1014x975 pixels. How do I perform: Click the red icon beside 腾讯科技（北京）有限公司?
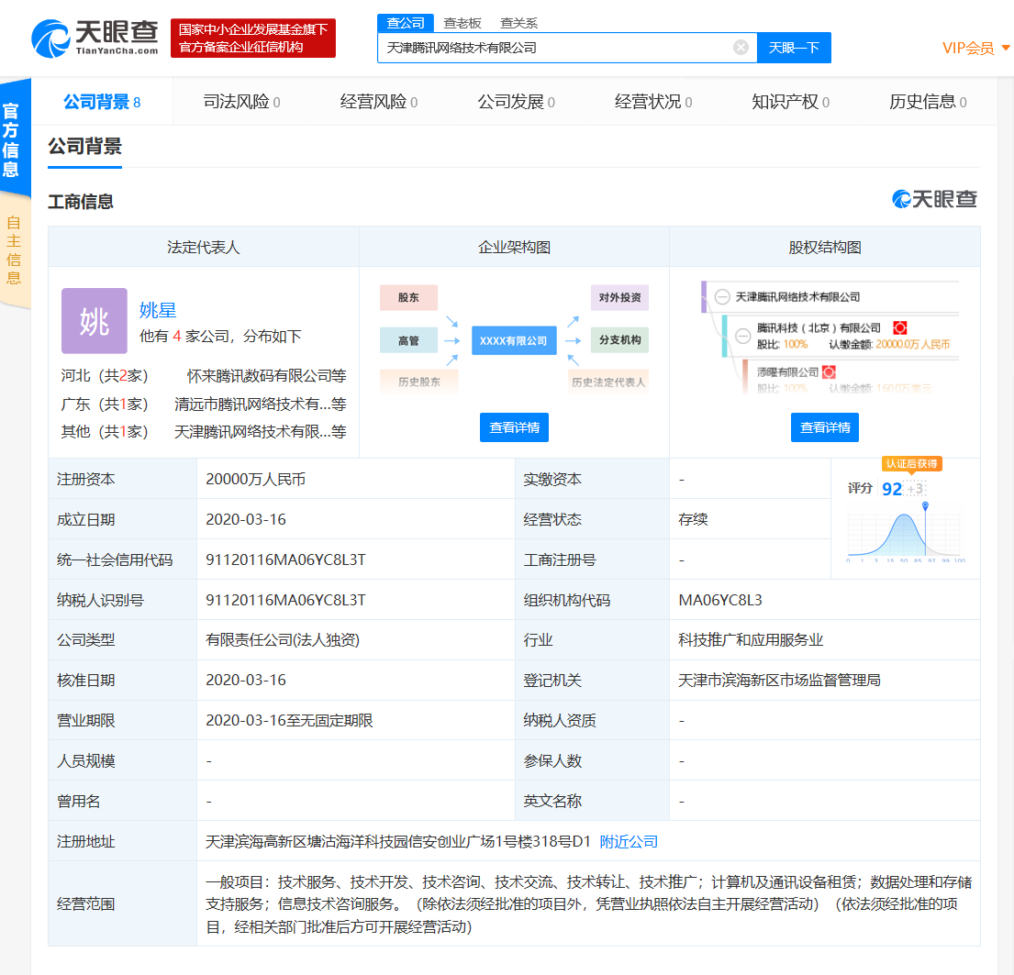pos(901,327)
